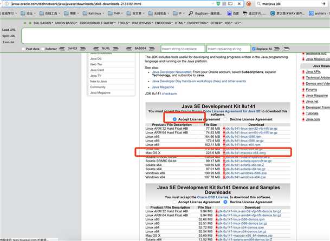Select Accept License Agreement for Demos and Samples
The height and width of the screenshot is (241, 330).
coord(174,202)
